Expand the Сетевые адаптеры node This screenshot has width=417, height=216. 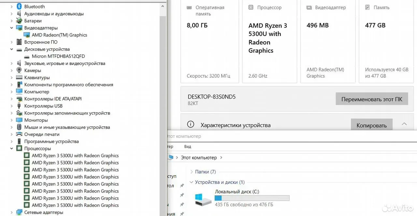pos(11,212)
